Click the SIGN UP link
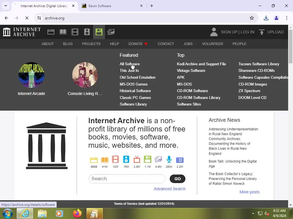Screen dimensions: 293x219 [x=229, y=32]
